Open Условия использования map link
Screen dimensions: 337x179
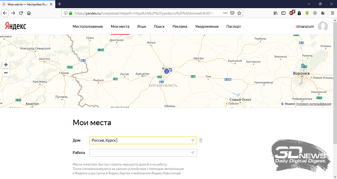point(313,104)
